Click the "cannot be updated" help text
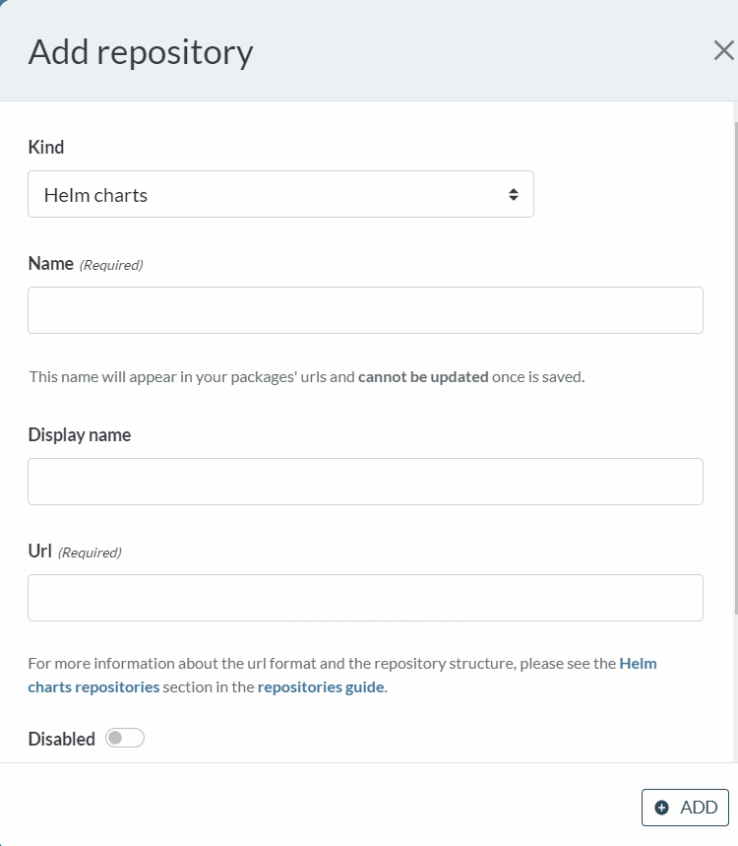The height and width of the screenshot is (846, 738). coord(423,376)
